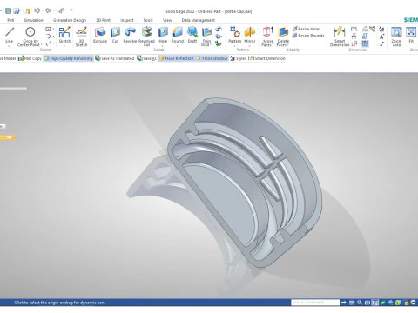Viewport: 418px width, 313px height.
Task: Choose the Revolved Cut tool
Action: (x=146, y=37)
